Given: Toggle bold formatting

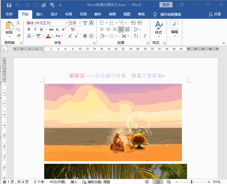Looking at the screenshot, I should pos(29,29).
